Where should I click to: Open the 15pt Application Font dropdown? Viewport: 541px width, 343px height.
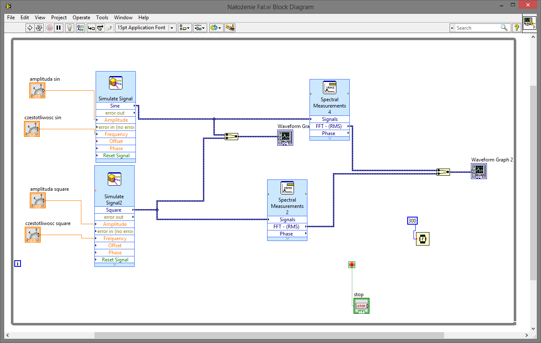[x=146, y=28]
